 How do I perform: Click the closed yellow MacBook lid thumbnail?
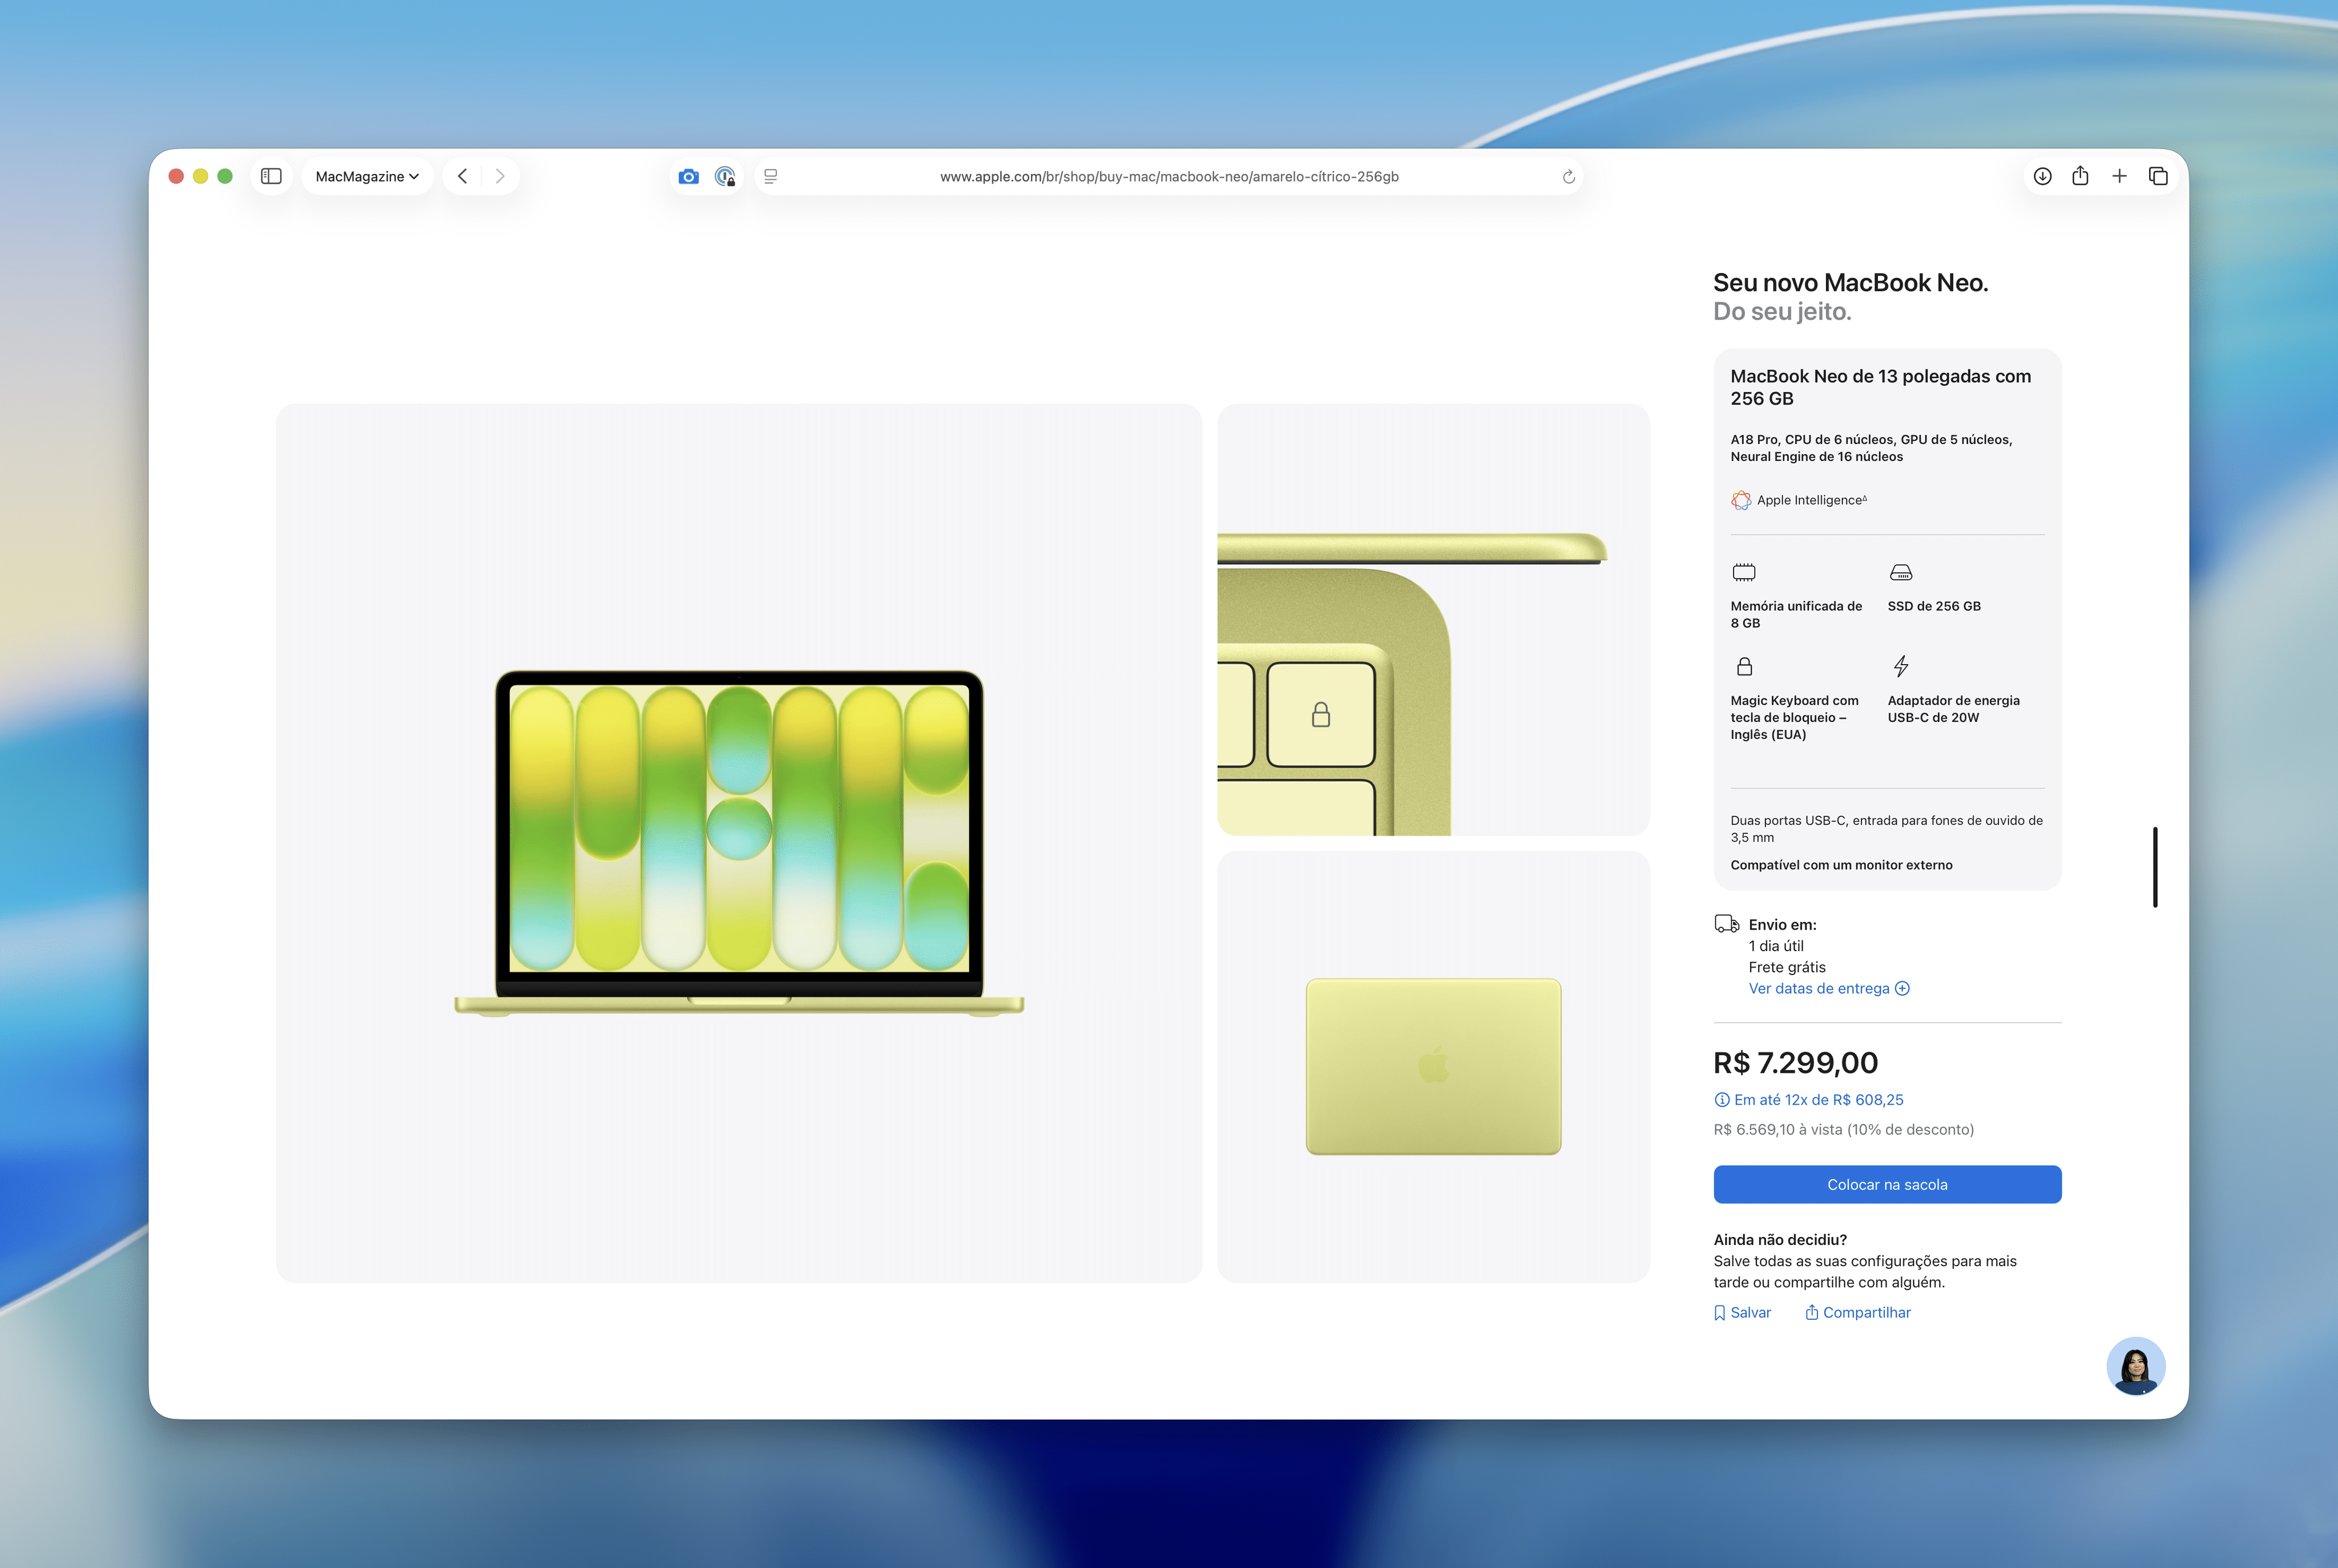pos(1433,1066)
